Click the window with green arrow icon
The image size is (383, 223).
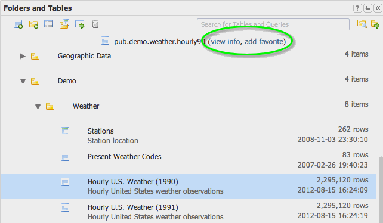[x=80, y=24]
